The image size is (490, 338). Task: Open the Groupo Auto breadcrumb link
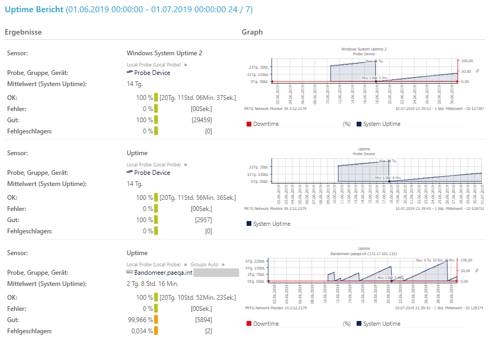(205, 265)
